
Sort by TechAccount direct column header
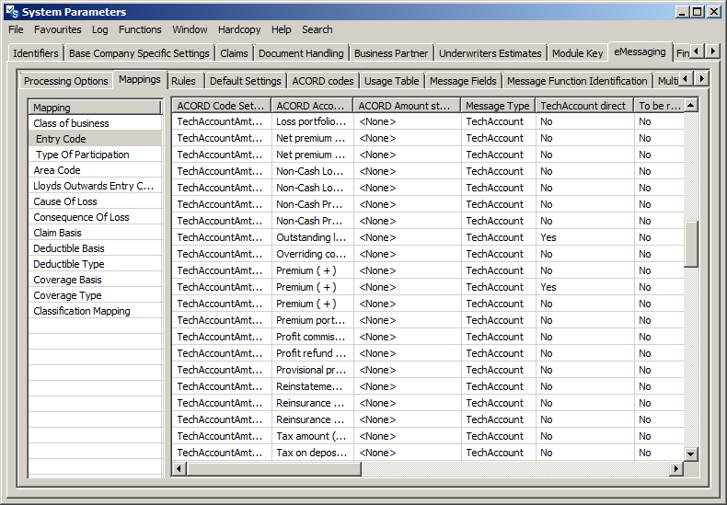(584, 106)
